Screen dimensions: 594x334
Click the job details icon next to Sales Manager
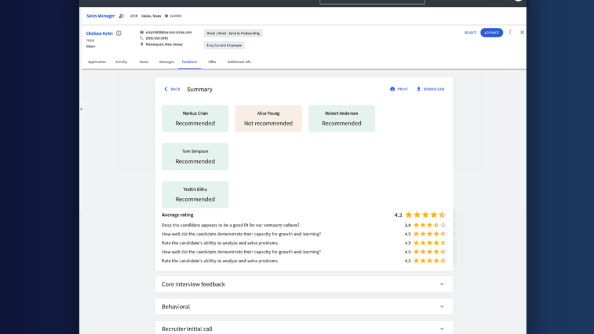(121, 16)
